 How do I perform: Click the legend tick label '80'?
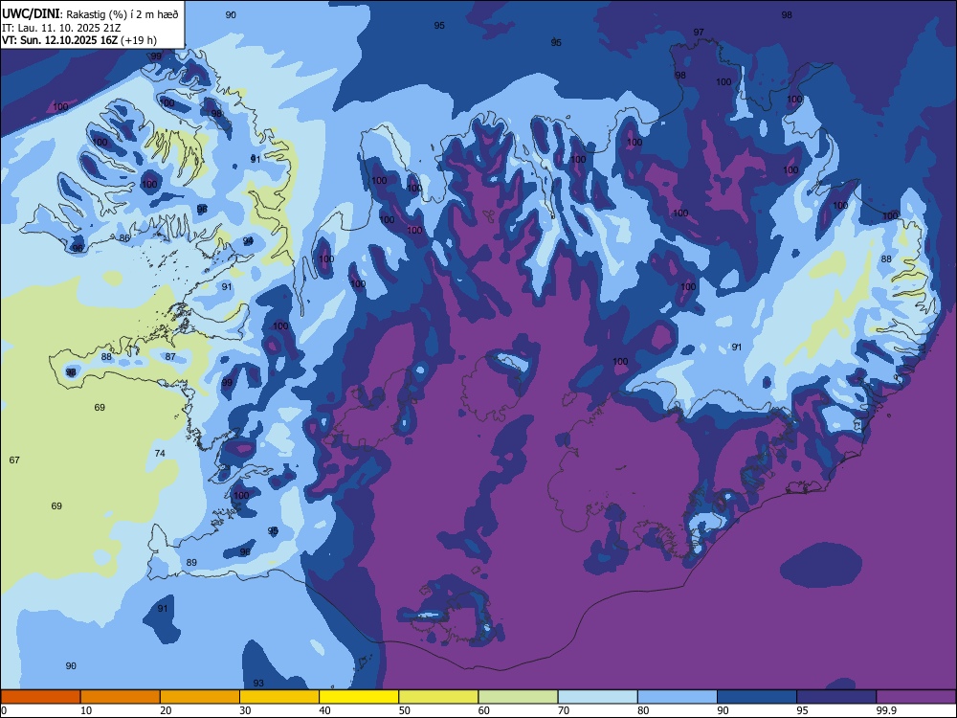click(643, 710)
